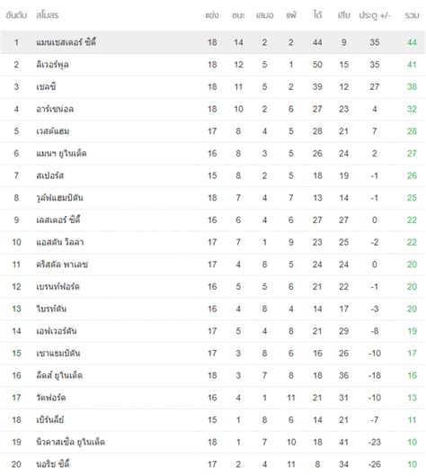Open อาร์เซน่อล team entry
Image resolution: width=426 pixels, height=476 pixels.
coord(55,109)
